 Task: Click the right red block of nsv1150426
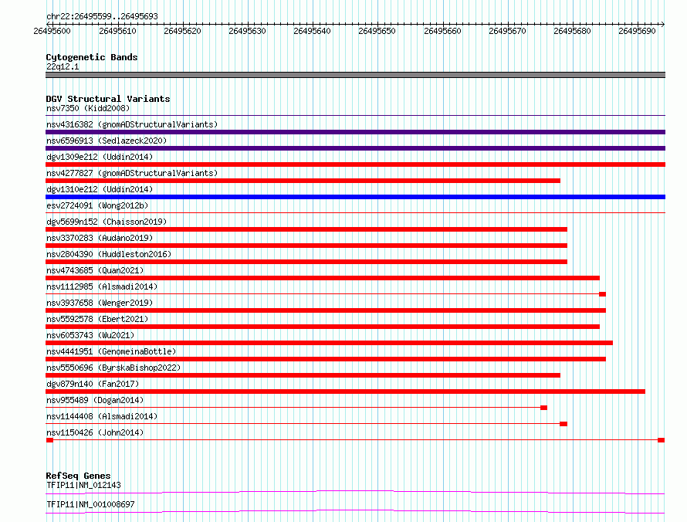pos(662,440)
